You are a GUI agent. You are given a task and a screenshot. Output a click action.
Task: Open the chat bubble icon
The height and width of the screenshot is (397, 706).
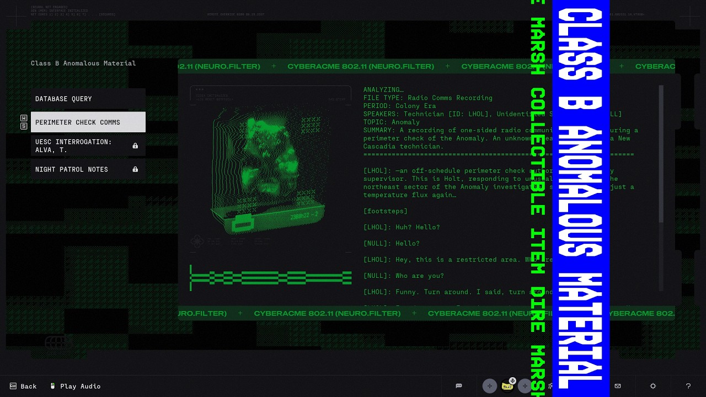458,386
